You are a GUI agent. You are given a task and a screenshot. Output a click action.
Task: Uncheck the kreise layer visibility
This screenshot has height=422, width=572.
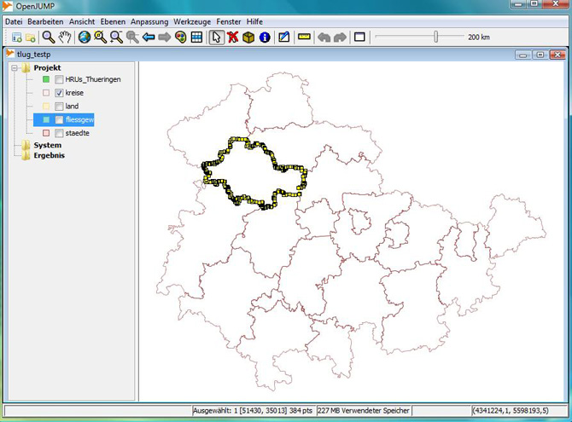pos(59,93)
